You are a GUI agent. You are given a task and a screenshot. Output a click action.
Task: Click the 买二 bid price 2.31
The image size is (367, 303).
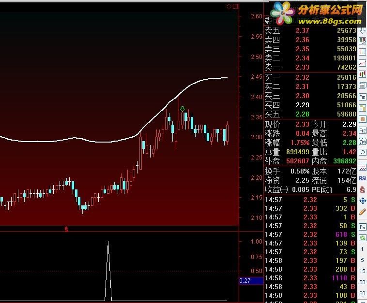[303, 87]
